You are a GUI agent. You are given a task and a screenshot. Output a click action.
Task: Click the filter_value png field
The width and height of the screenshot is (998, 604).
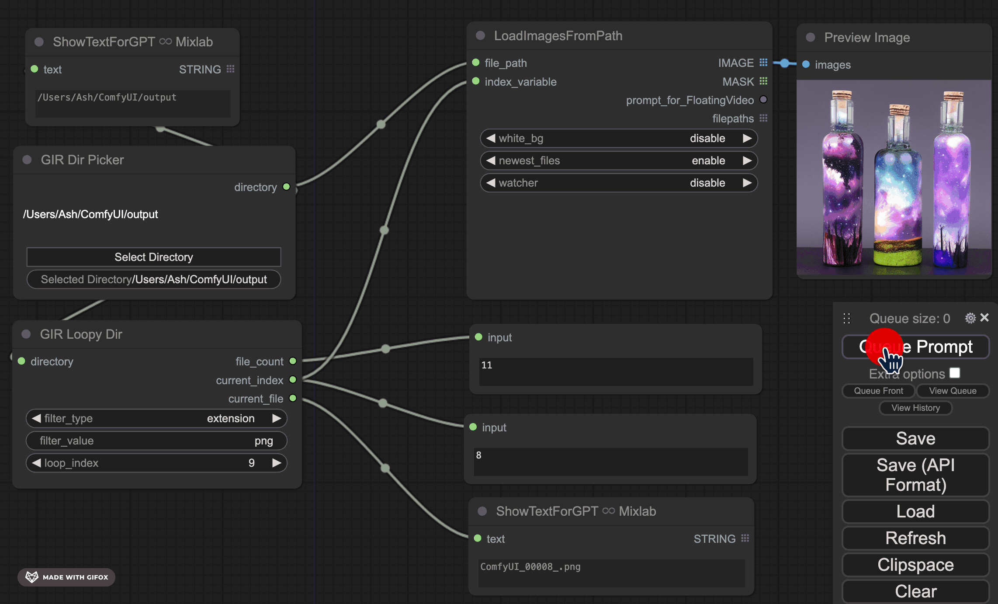156,441
